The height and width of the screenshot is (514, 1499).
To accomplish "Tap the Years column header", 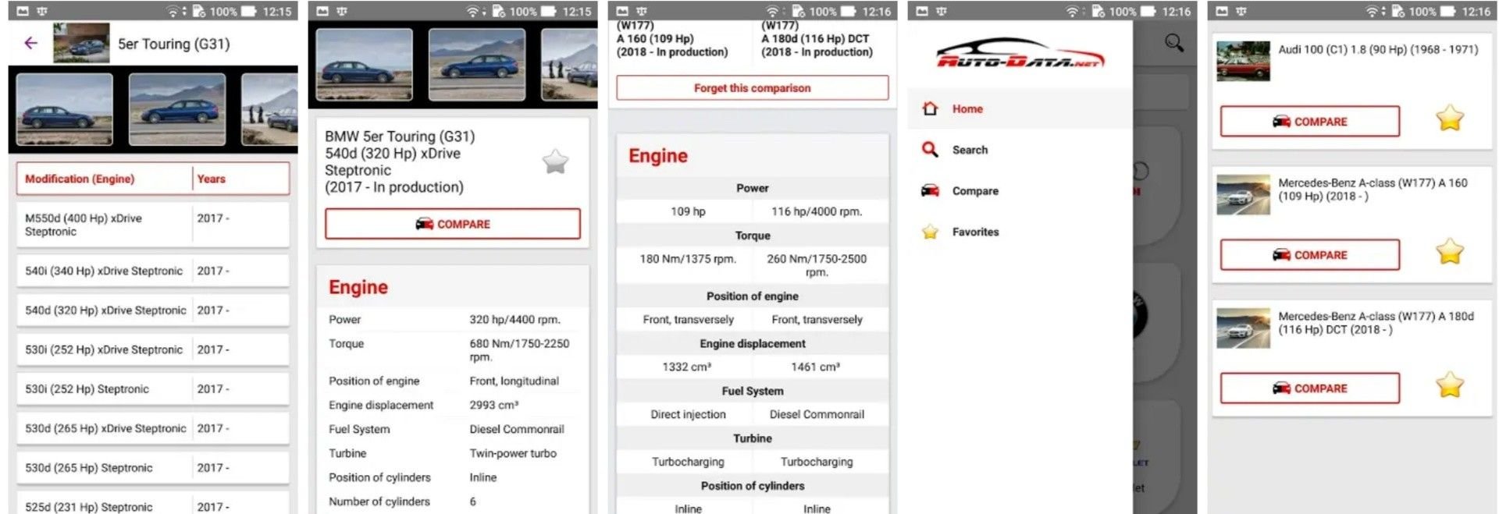I will (x=211, y=179).
